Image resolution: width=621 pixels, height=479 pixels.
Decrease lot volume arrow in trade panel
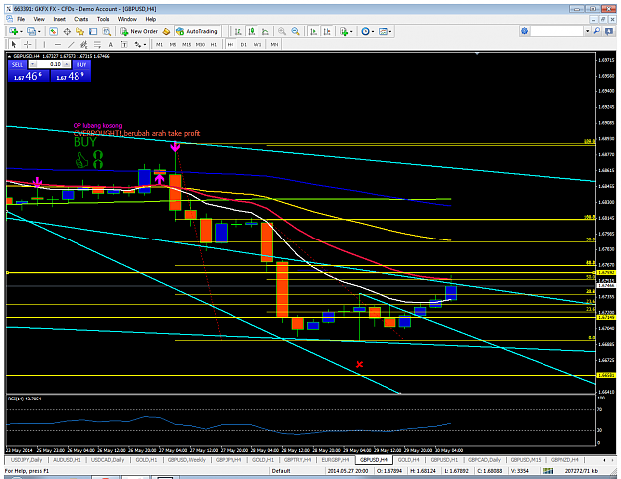pos(33,64)
